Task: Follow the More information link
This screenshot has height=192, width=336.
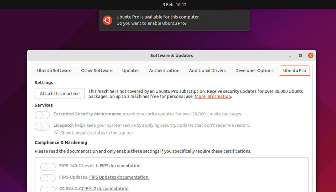Action: pos(213,97)
